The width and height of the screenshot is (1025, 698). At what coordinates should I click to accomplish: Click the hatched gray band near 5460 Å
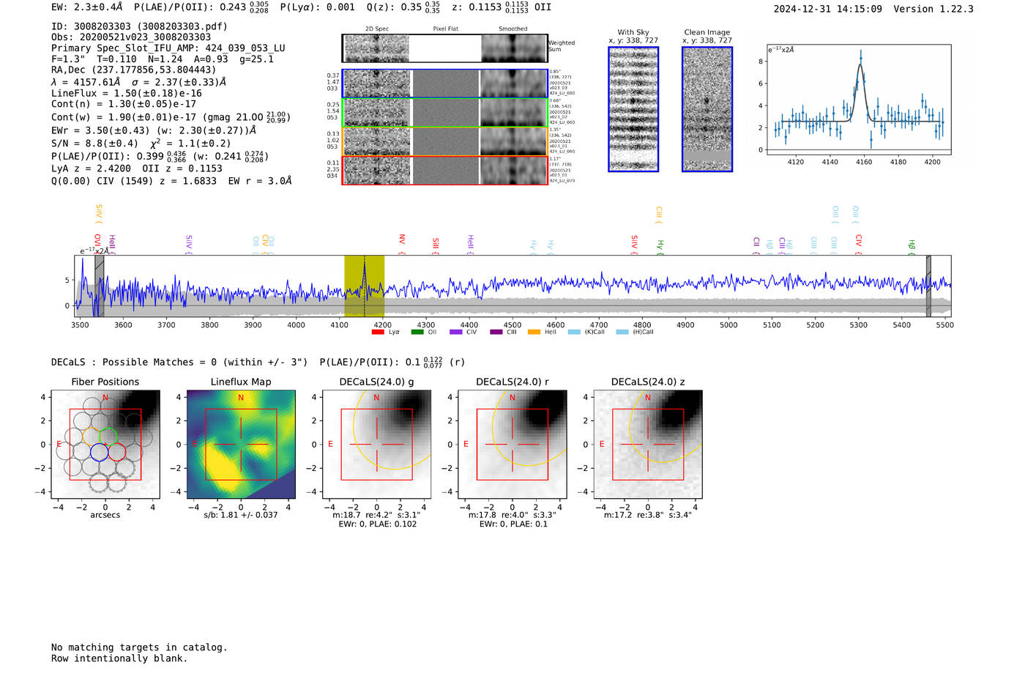coord(928,286)
